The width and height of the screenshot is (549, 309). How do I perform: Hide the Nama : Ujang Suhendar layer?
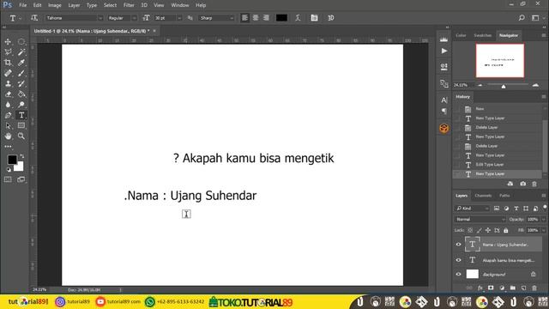pyautogui.click(x=458, y=245)
